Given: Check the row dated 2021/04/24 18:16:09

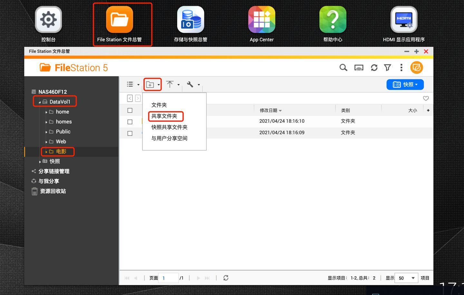Looking at the screenshot, I should pos(130,133).
